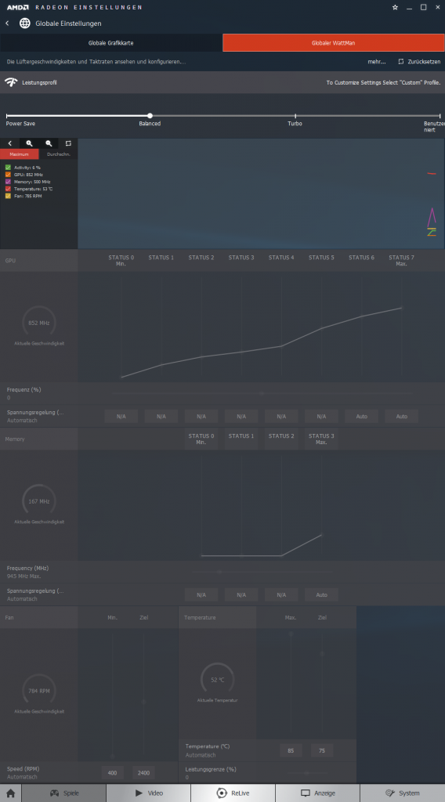The width and height of the screenshot is (445, 802).
Task: Click the 52 °C temperature gauge
Action: click(x=217, y=680)
